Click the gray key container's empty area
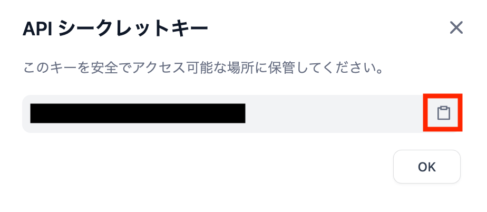The image size is (487, 212). pos(334,114)
